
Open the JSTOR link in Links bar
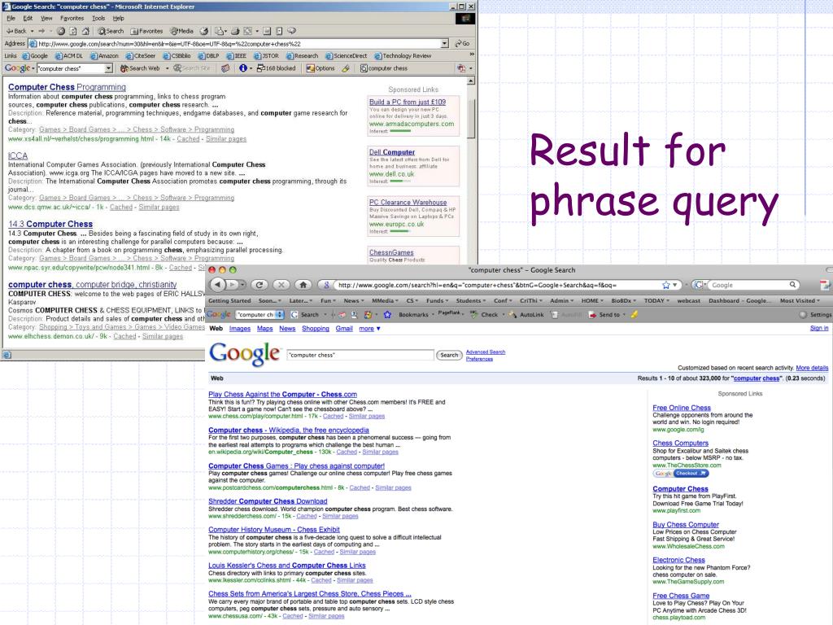(266, 56)
